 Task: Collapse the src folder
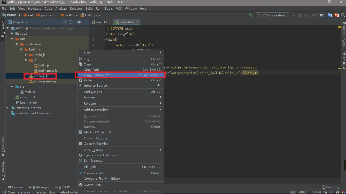pos(12,87)
